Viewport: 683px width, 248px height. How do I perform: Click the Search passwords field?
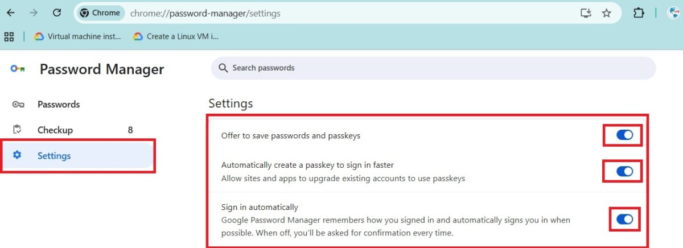[433, 68]
